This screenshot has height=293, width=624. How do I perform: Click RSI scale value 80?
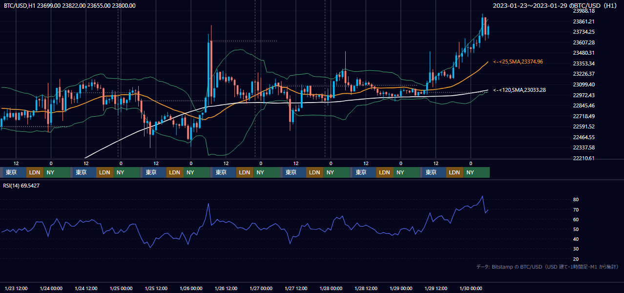[576, 200]
